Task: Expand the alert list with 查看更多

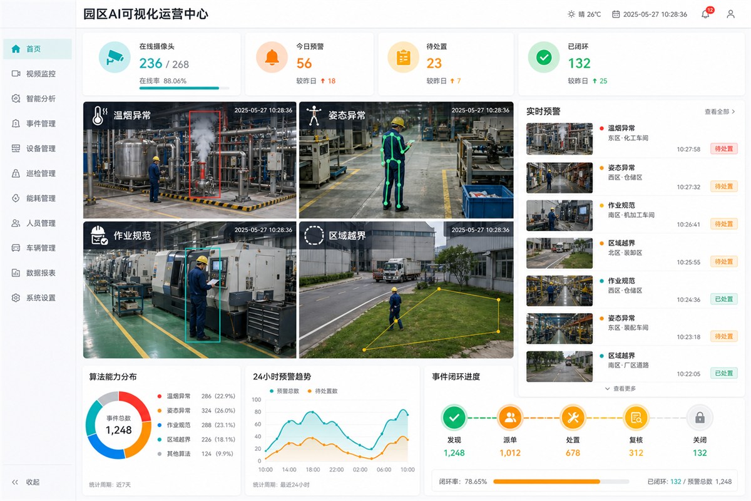Action: (620, 389)
